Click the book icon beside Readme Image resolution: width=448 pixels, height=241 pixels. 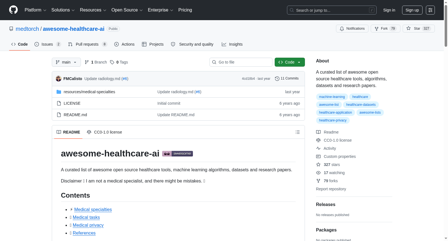click(x=318, y=132)
